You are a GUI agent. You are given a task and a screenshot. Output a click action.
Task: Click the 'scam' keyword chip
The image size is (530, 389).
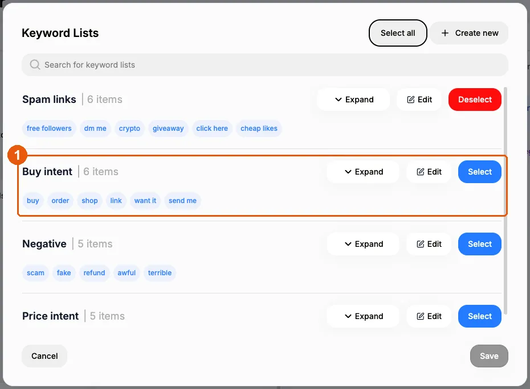tap(35, 273)
